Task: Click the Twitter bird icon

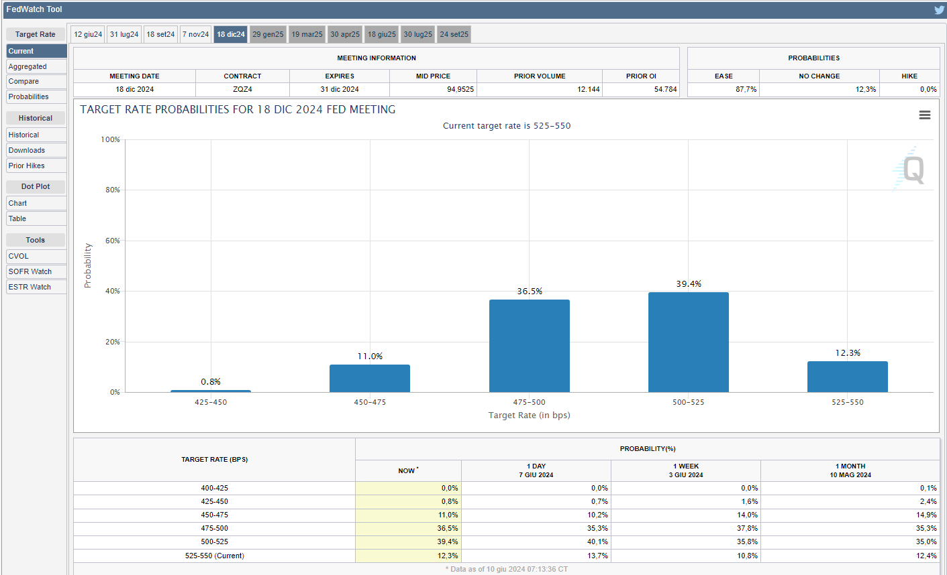Action: pos(939,9)
